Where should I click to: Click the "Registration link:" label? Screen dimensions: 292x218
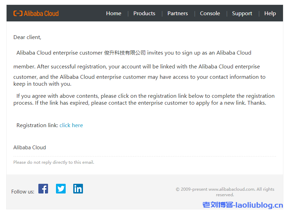[x=37, y=125]
